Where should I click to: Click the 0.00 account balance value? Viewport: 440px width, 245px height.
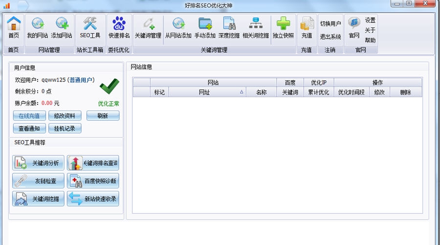click(47, 103)
